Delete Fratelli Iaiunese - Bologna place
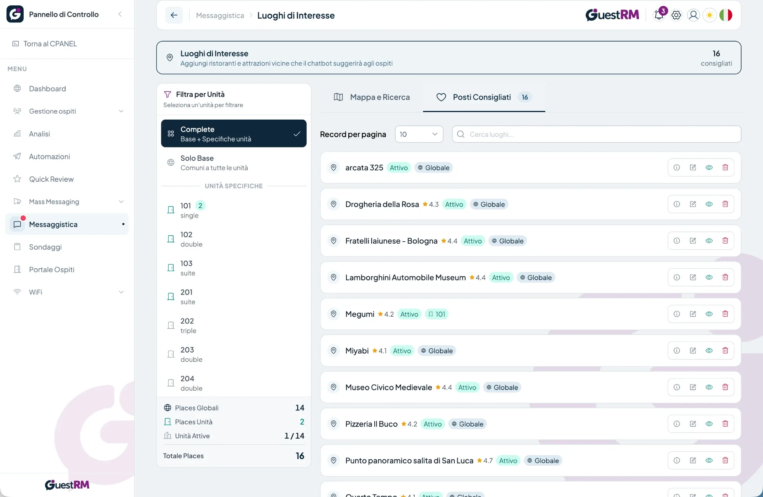Viewport: 763px width, 497px height. click(x=725, y=240)
